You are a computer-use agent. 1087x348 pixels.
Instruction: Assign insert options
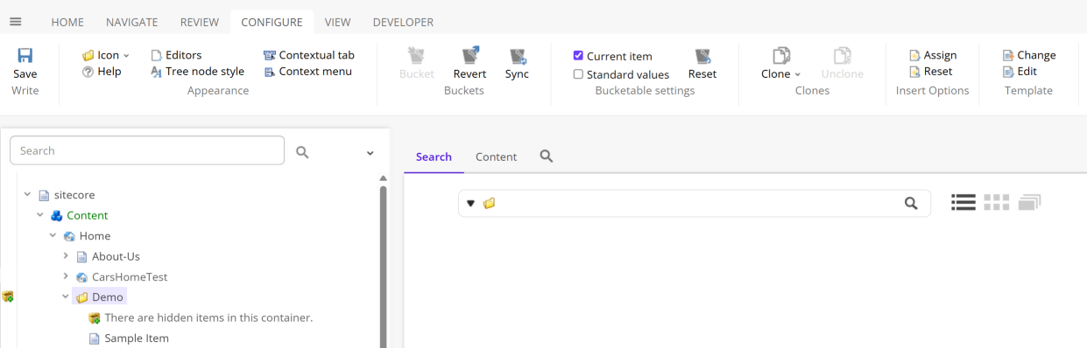pyautogui.click(x=933, y=55)
